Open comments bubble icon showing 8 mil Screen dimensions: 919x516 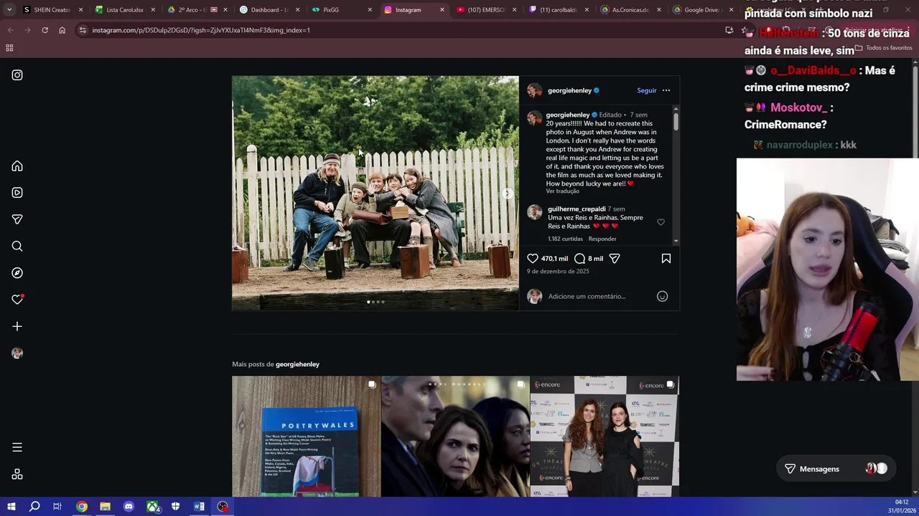point(579,258)
